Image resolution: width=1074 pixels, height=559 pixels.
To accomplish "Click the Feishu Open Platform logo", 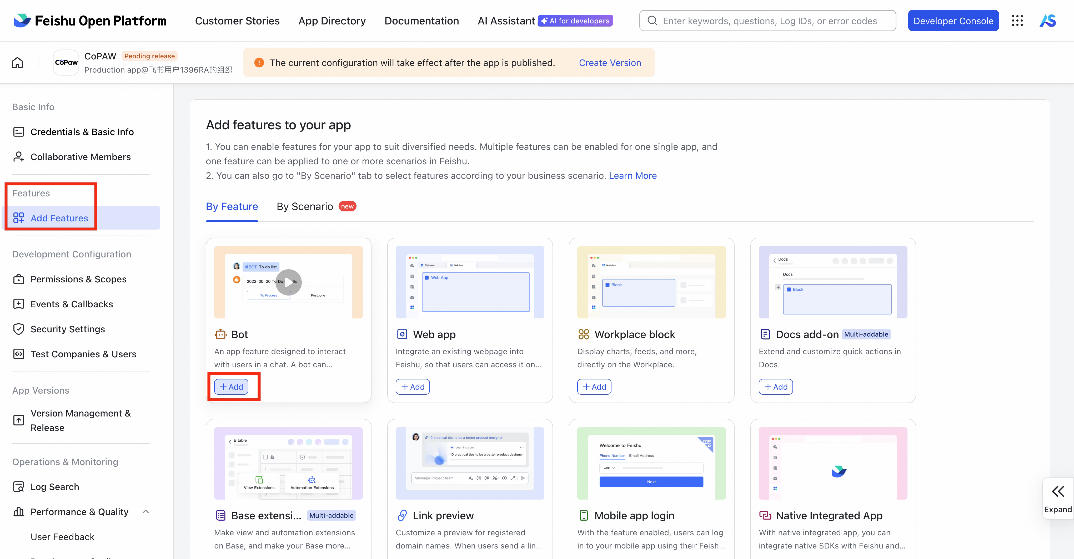I will (x=91, y=21).
